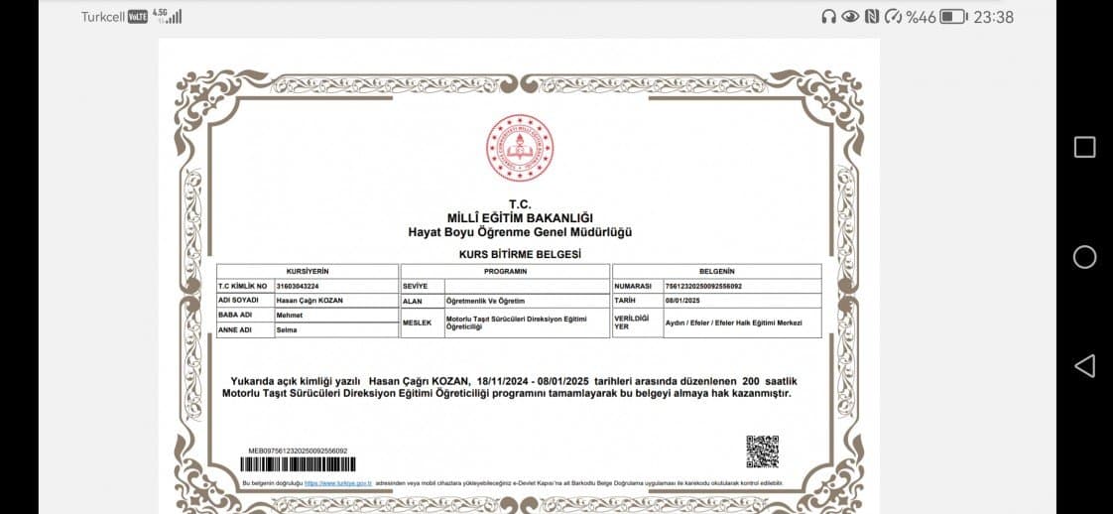
Task: Tap the mother's name Selma cell
Action: (336, 330)
